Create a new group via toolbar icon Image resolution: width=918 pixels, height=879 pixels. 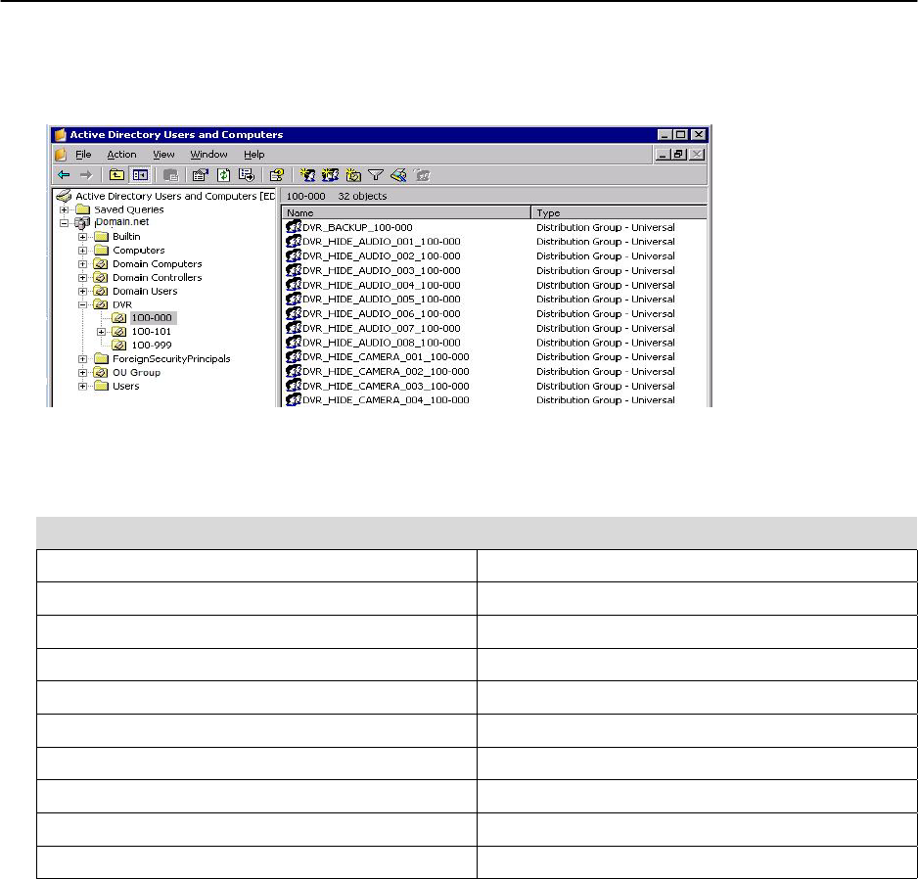click(331, 175)
